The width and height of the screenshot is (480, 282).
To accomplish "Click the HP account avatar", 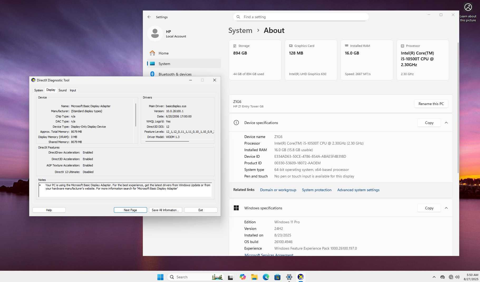I will 155,33.
